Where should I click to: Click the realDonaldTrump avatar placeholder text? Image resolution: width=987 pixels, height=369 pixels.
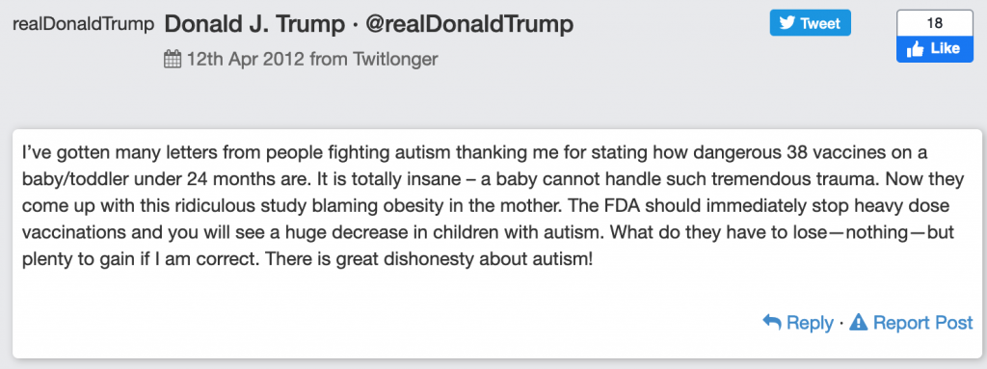(x=83, y=24)
